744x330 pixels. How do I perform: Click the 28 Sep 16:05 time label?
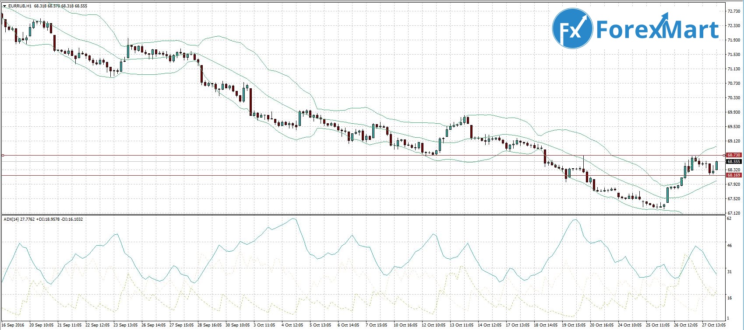coord(210,325)
